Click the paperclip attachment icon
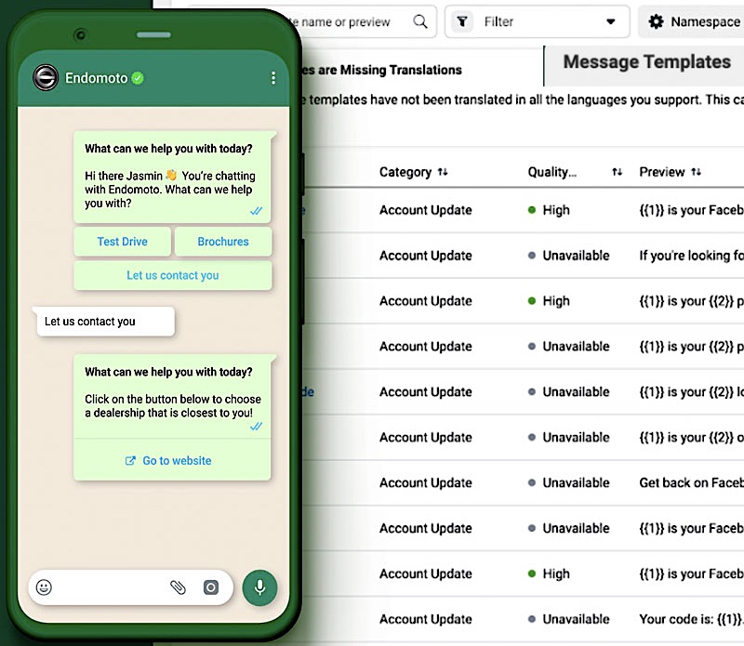 (x=178, y=587)
